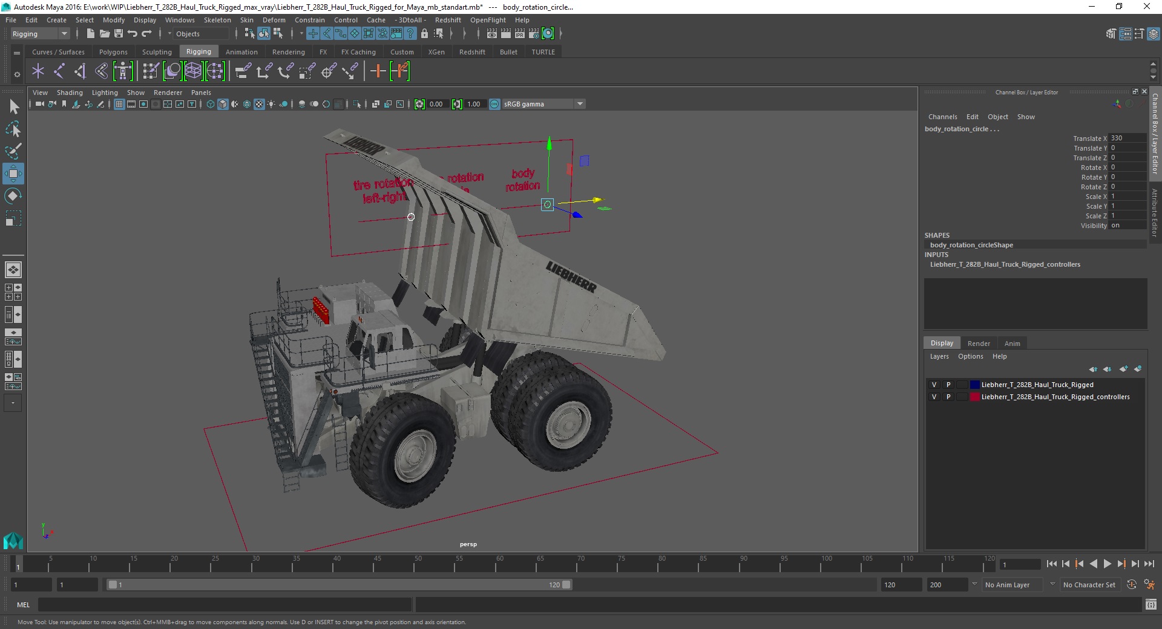Open Render Settings icon in status line
1162x629 pixels.
534,34
